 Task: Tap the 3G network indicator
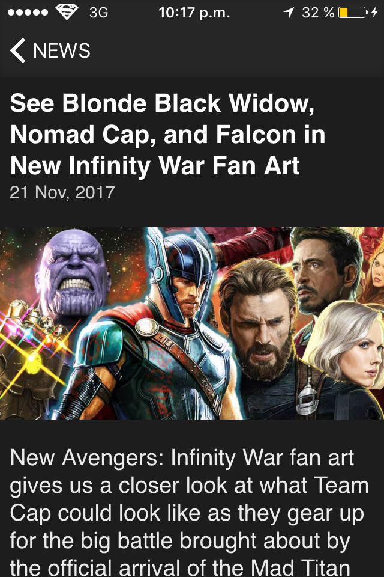pyautogui.click(x=98, y=13)
